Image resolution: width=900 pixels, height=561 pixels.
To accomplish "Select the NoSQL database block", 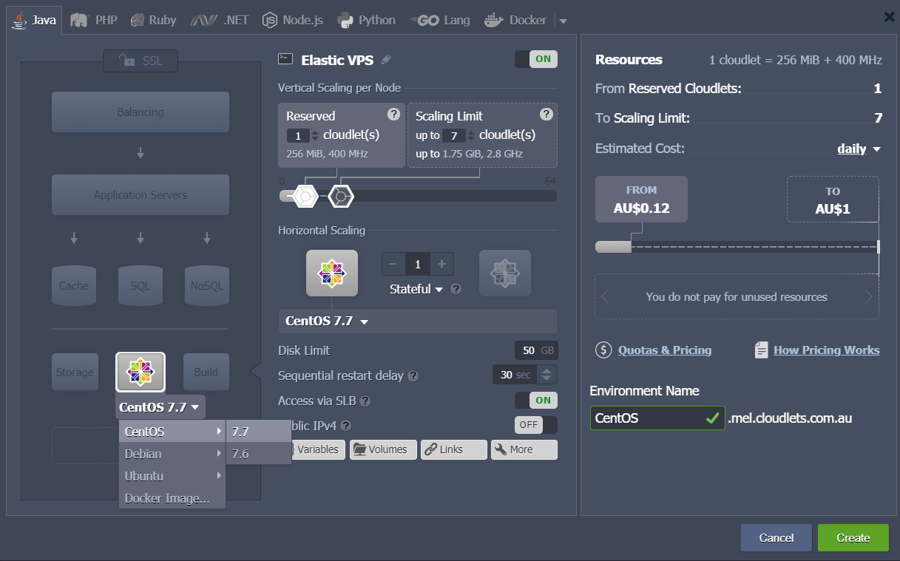I will tap(207, 285).
